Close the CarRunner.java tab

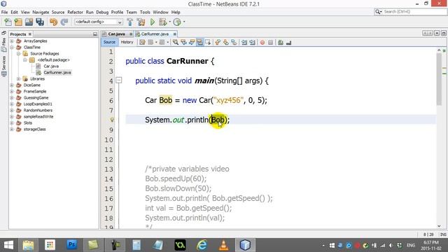[x=174, y=34]
